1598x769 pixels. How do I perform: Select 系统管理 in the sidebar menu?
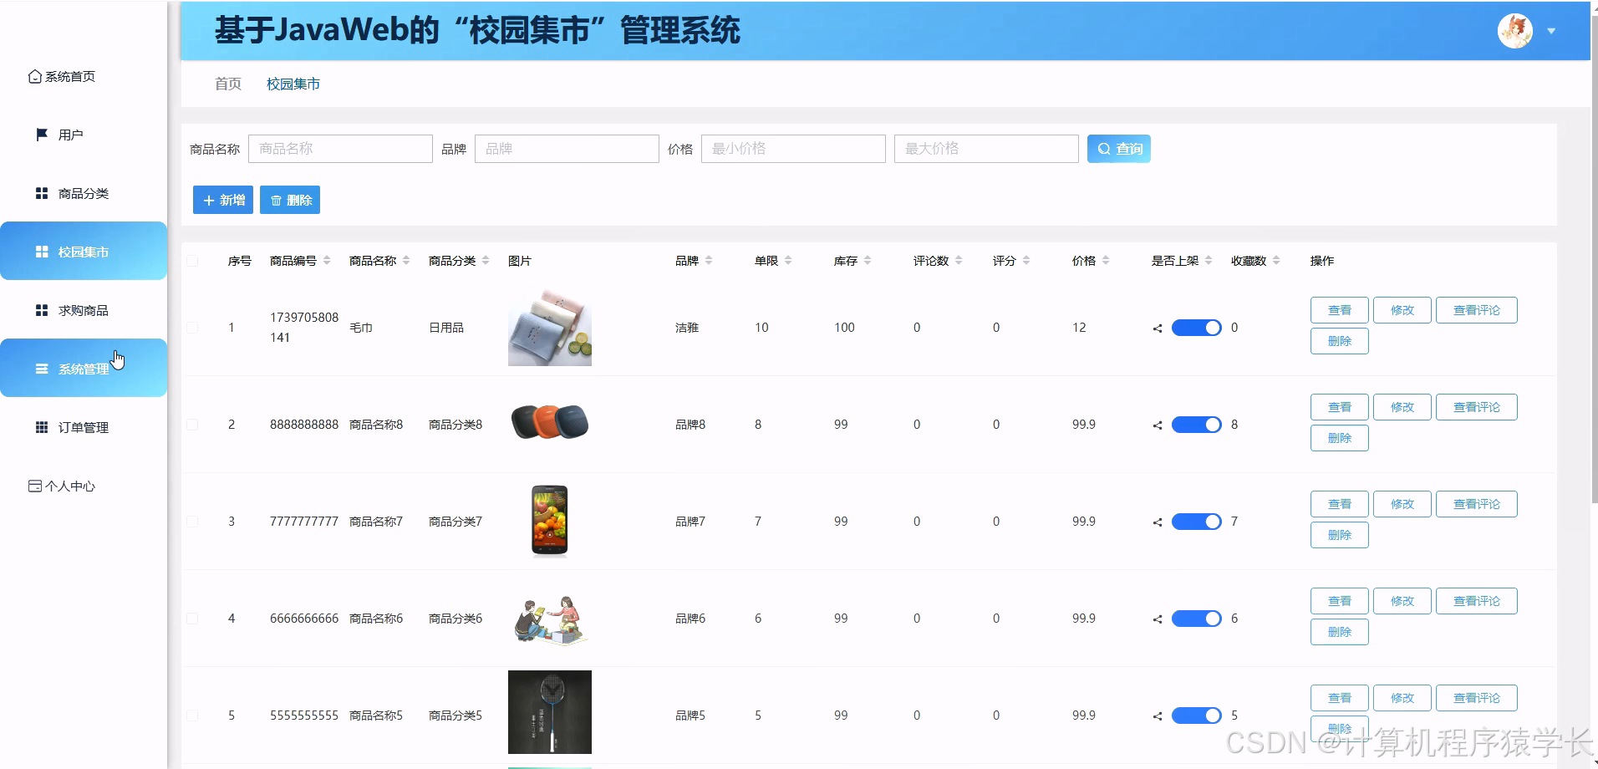click(x=84, y=368)
